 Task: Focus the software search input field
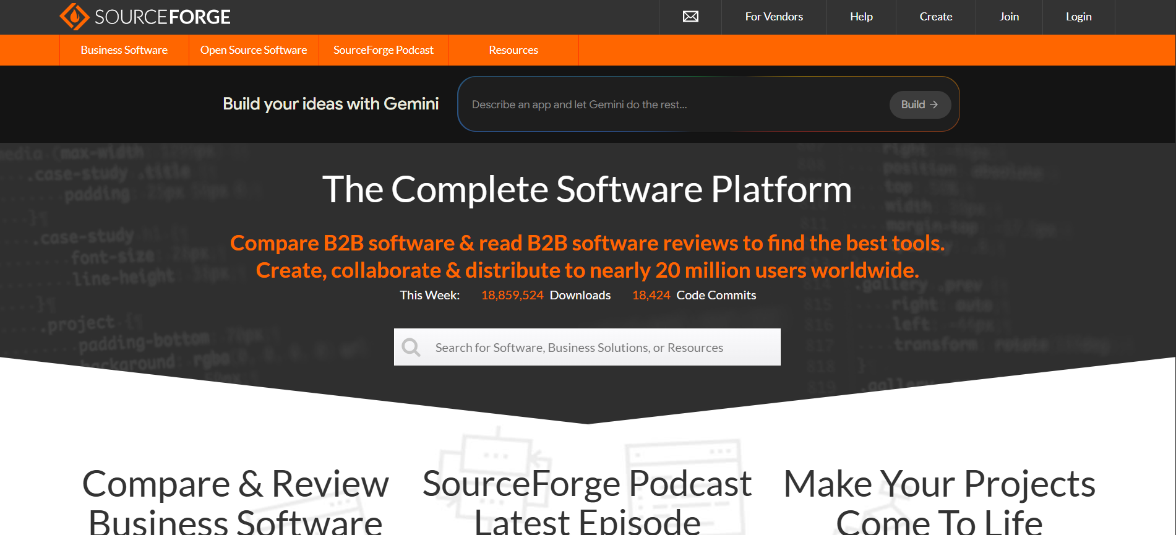click(587, 347)
